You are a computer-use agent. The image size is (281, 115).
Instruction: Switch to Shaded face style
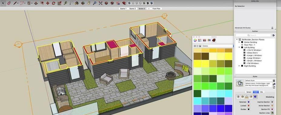144,3
